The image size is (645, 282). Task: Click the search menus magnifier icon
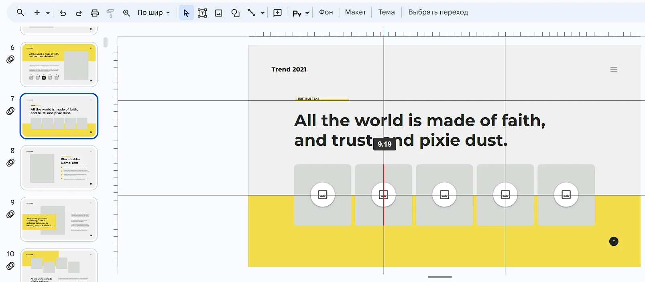pos(20,12)
